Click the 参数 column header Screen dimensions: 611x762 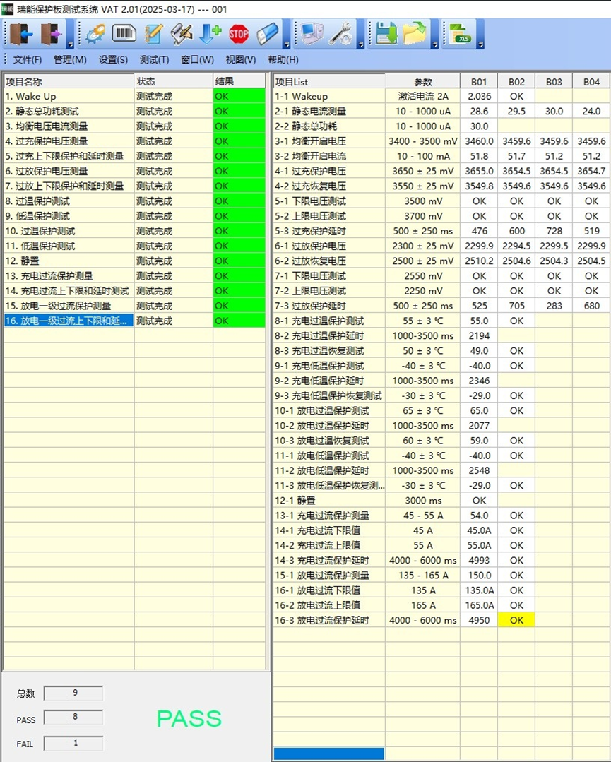423,82
